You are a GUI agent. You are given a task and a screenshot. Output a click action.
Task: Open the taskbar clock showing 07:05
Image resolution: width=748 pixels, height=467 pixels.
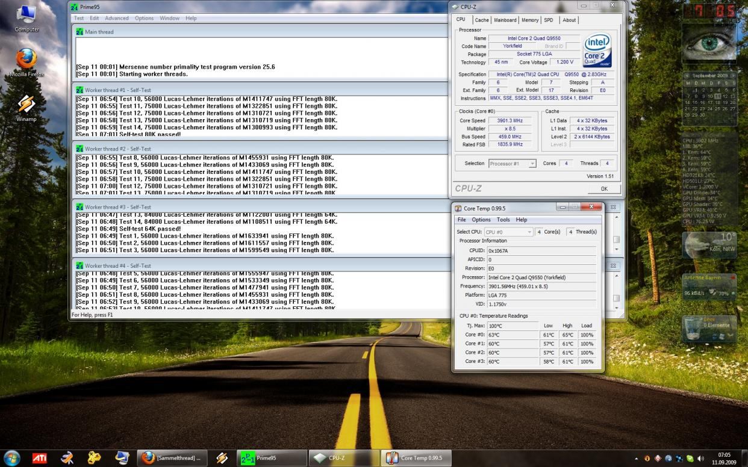(x=724, y=458)
